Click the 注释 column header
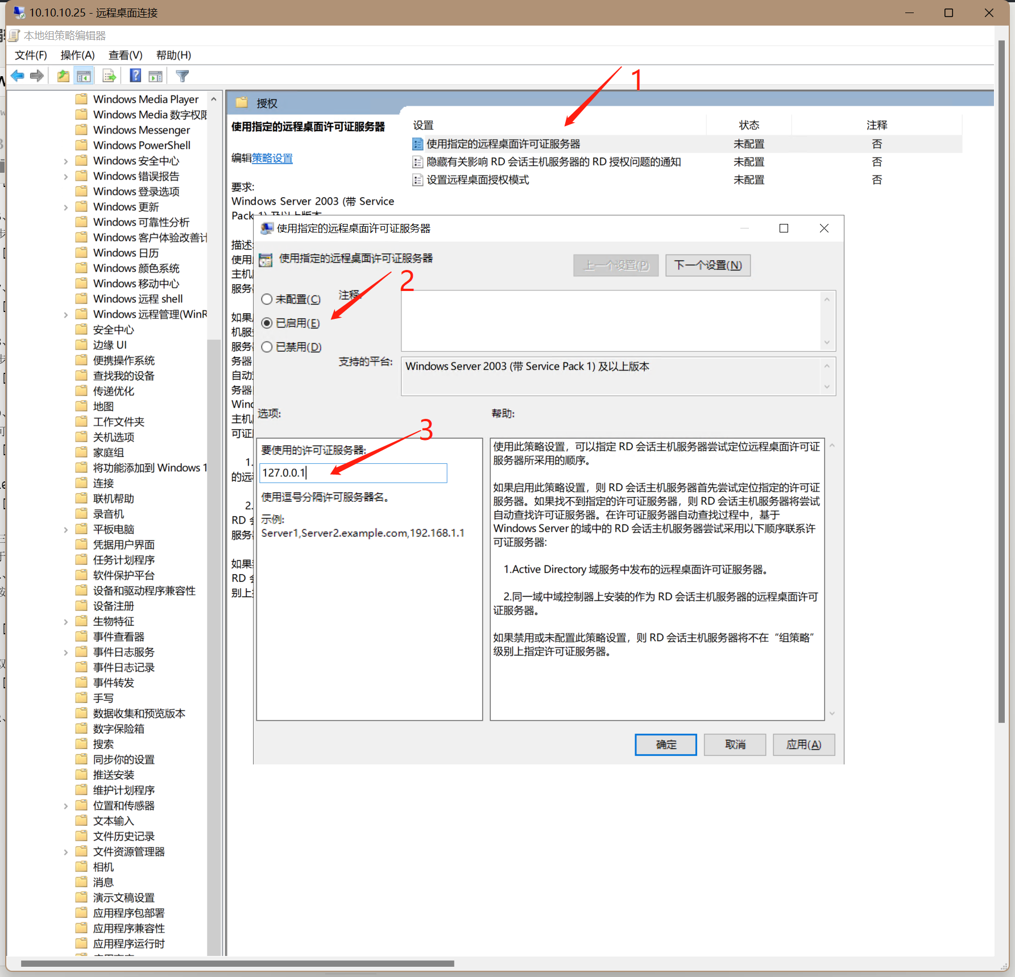This screenshot has width=1015, height=977. 876,125
